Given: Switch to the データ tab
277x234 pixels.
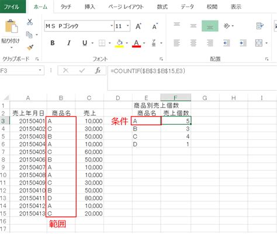Looking at the screenshot, I should 187,7.
